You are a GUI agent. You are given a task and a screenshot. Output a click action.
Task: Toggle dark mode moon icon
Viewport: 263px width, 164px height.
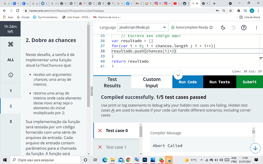(x=223, y=27)
